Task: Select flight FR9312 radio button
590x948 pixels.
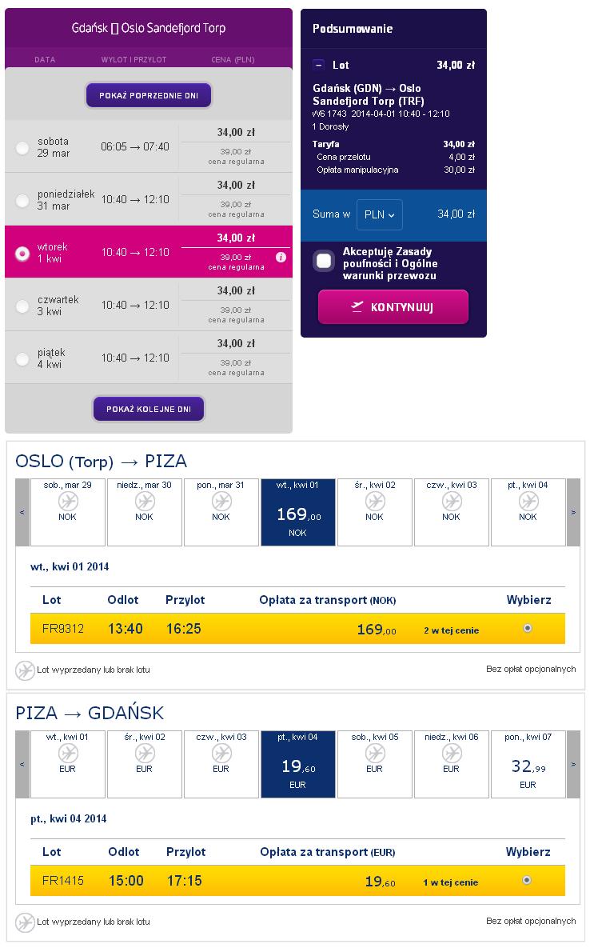Action: click(x=527, y=628)
